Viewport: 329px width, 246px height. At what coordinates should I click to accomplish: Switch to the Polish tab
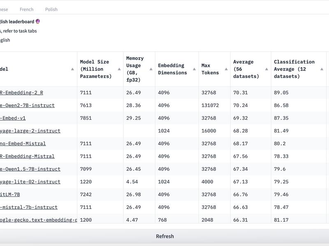[x=51, y=9]
